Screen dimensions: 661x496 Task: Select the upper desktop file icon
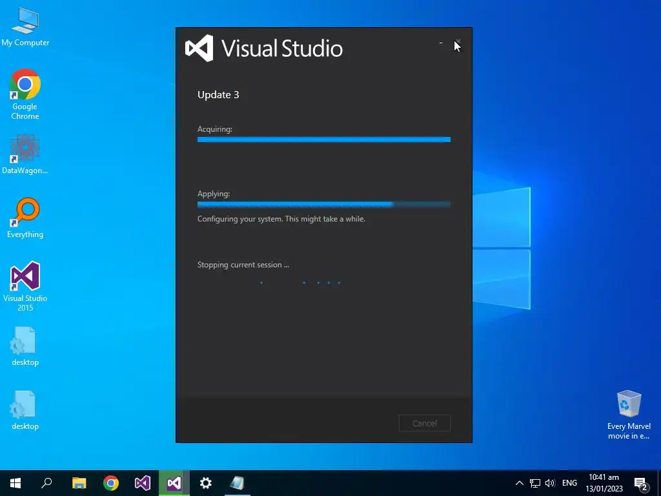point(25,346)
